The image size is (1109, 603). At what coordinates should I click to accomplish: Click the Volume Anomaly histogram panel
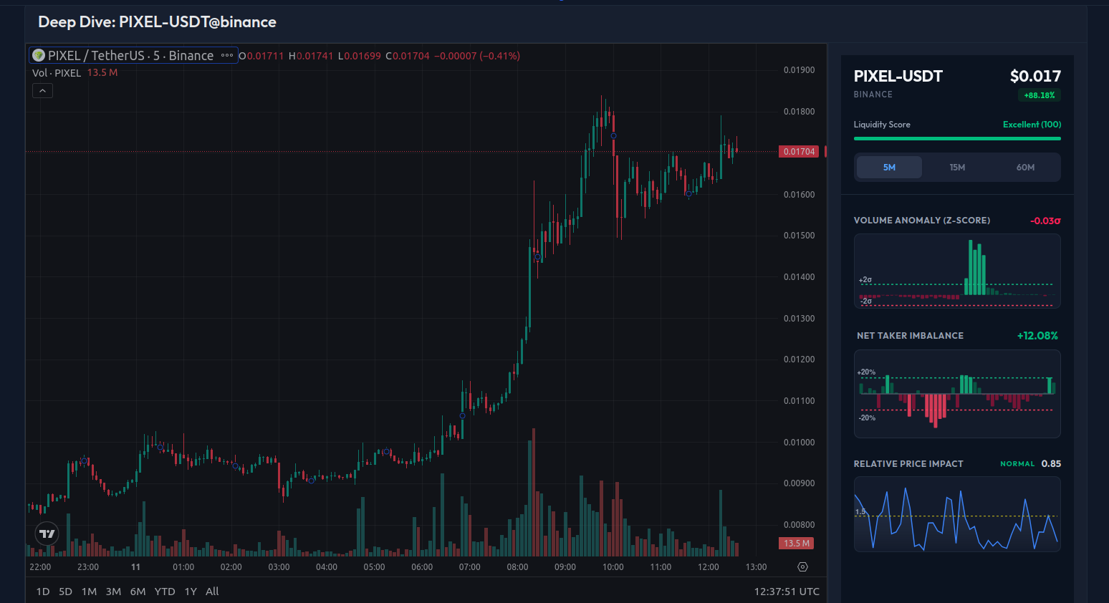click(957, 271)
